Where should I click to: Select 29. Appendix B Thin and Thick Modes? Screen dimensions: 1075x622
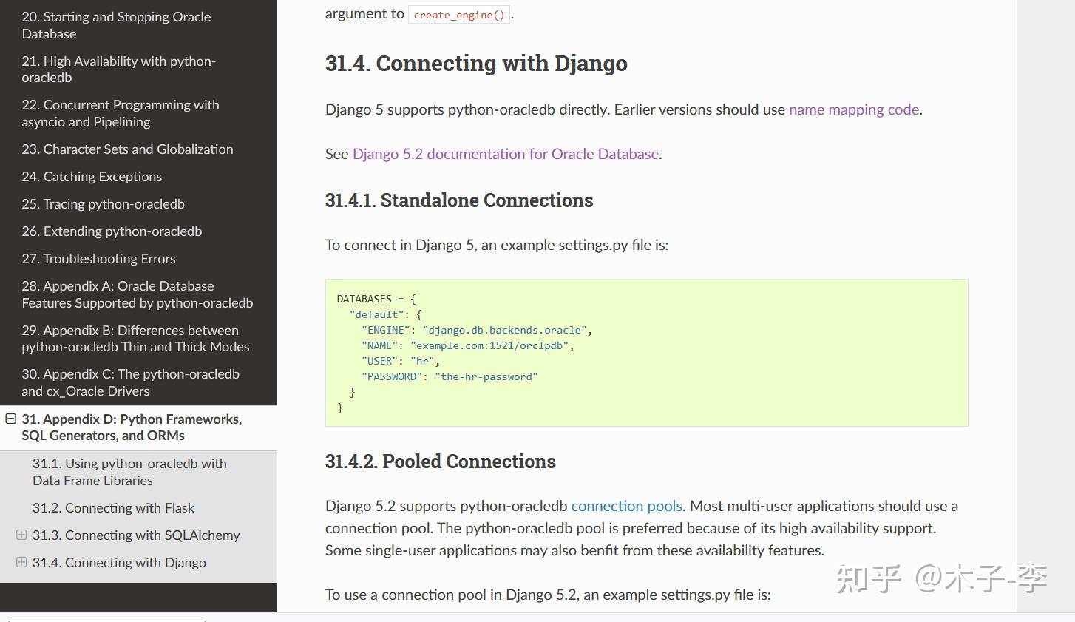click(x=135, y=338)
